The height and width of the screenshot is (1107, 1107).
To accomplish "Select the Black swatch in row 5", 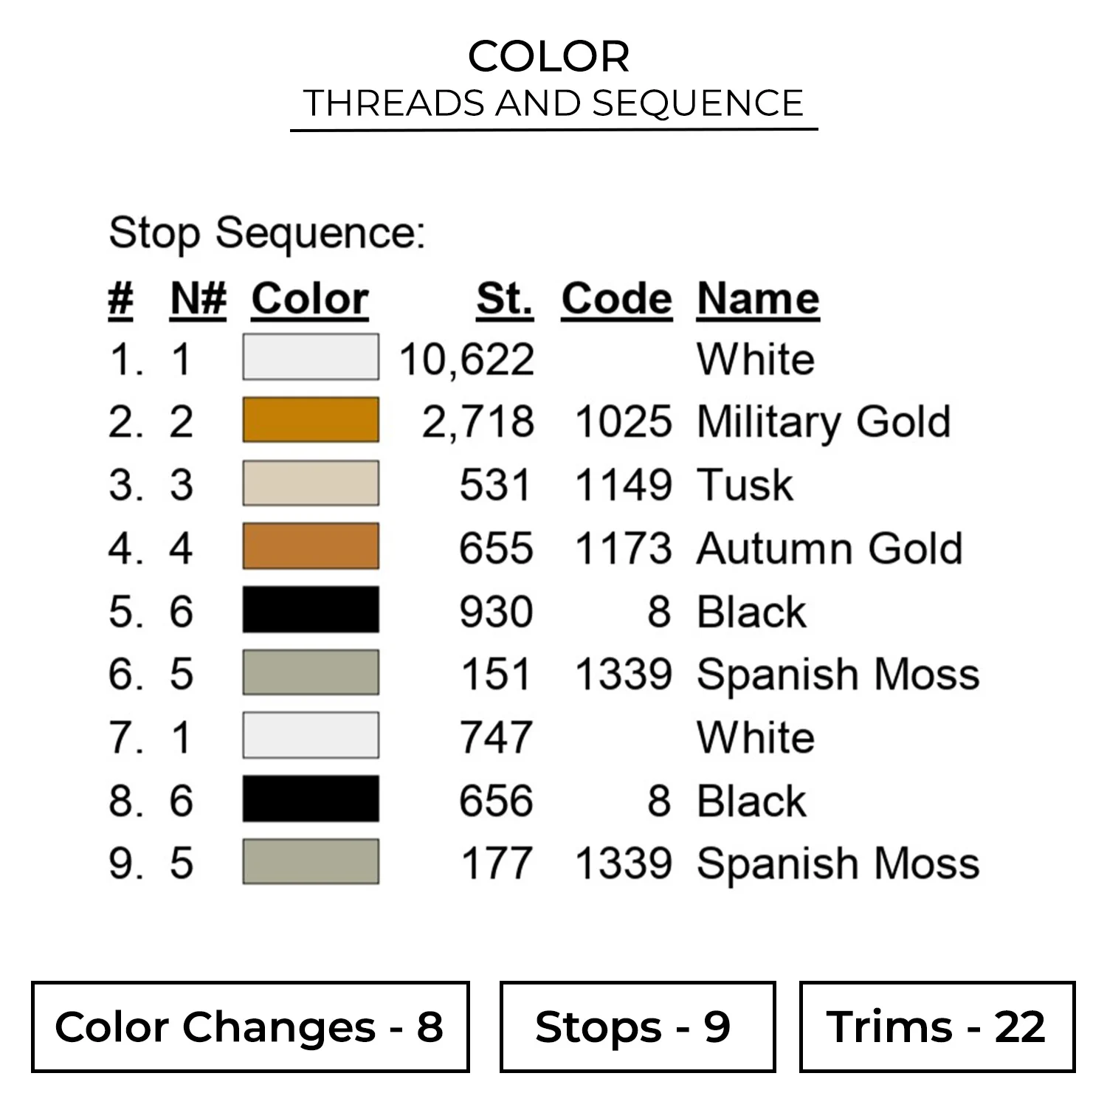I will point(311,610).
